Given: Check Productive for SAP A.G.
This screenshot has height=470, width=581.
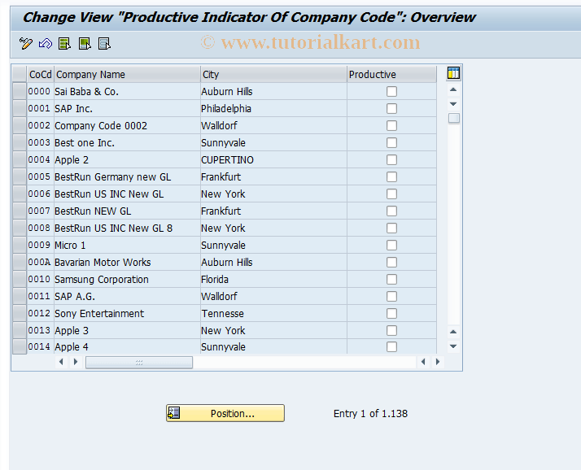Looking at the screenshot, I should (391, 296).
